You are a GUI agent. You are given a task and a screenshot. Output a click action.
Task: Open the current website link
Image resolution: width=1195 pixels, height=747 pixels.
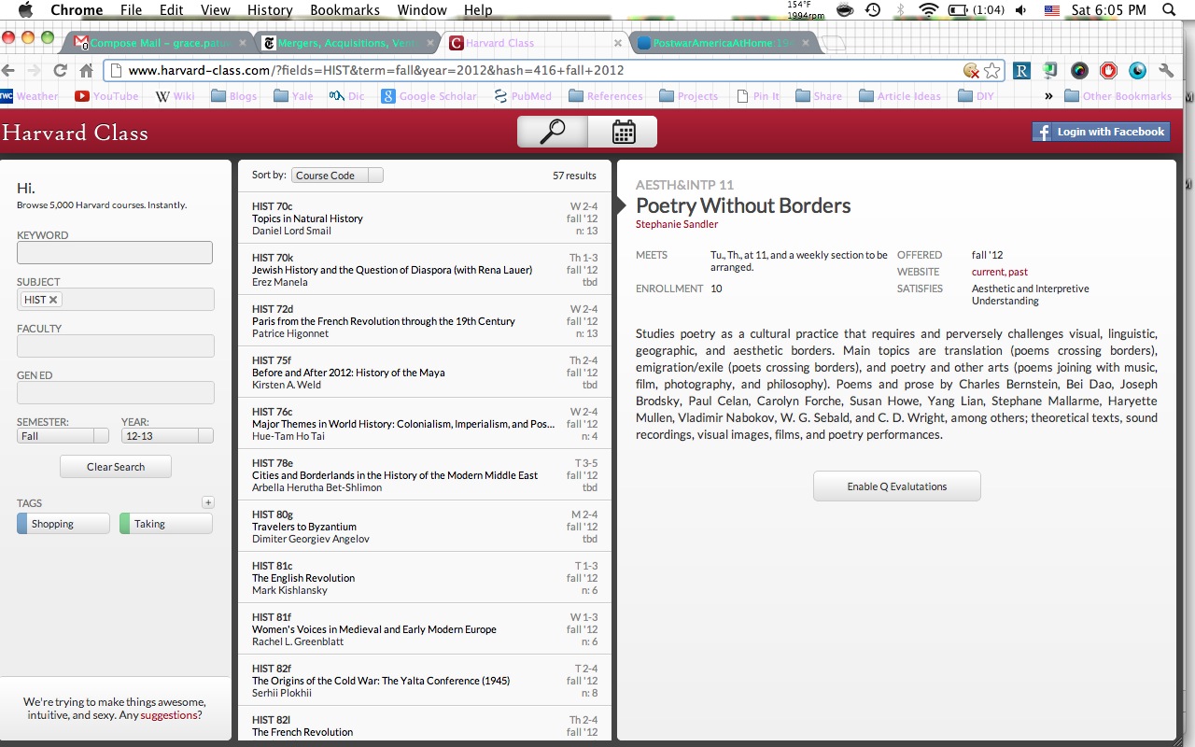(x=988, y=272)
